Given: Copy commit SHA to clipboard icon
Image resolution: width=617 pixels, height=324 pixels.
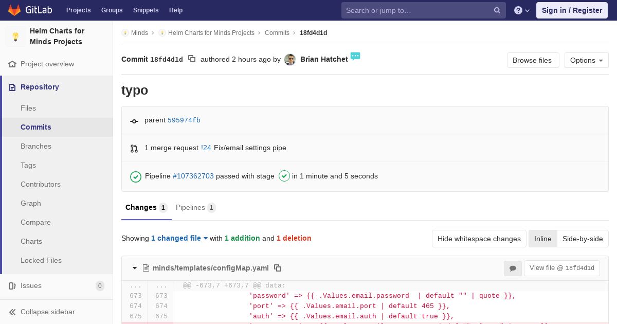Looking at the screenshot, I should click(x=192, y=59).
